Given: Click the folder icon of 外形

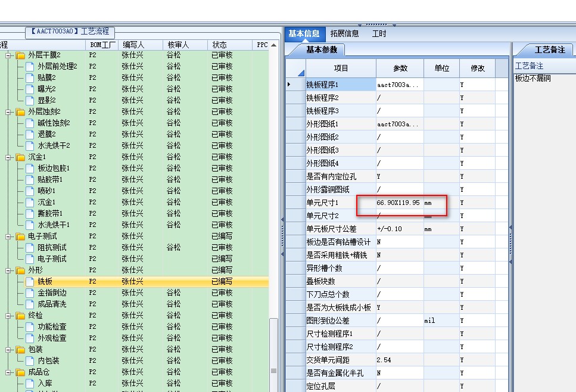Looking at the screenshot, I should (x=21, y=270).
